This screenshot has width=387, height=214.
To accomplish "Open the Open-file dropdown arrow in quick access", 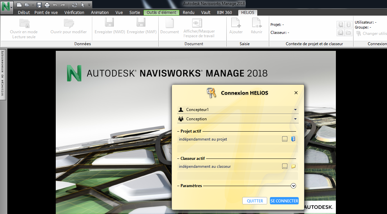I will (x=33, y=5).
